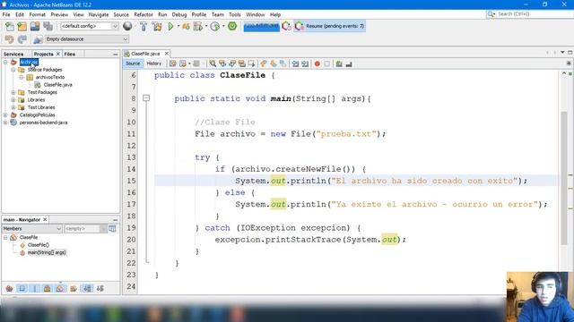Select ClaseFile.java in Projects tree
Image resolution: width=574 pixels, height=322 pixels.
[x=57, y=85]
